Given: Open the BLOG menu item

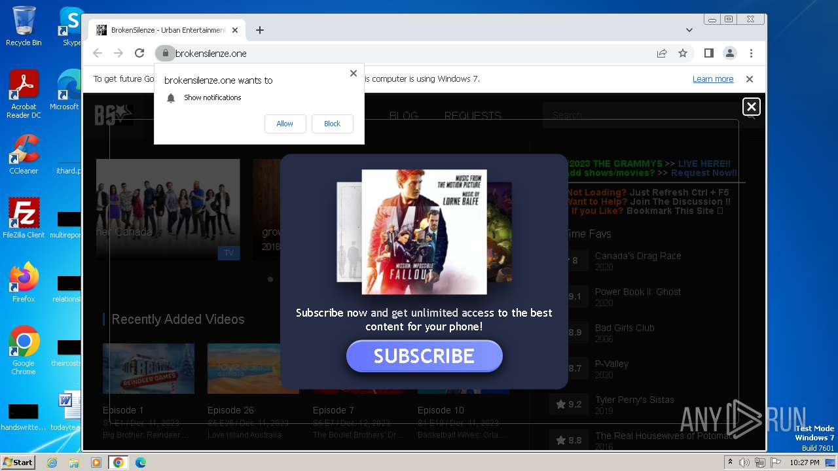Looking at the screenshot, I should (x=404, y=116).
